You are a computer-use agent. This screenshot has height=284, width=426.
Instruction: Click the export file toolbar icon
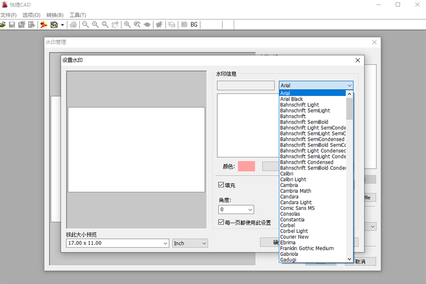[x=31, y=25]
